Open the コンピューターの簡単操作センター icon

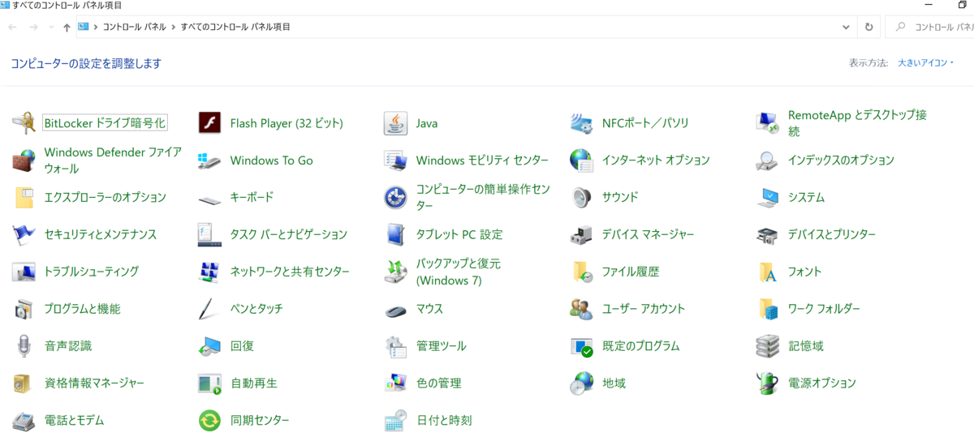click(395, 197)
